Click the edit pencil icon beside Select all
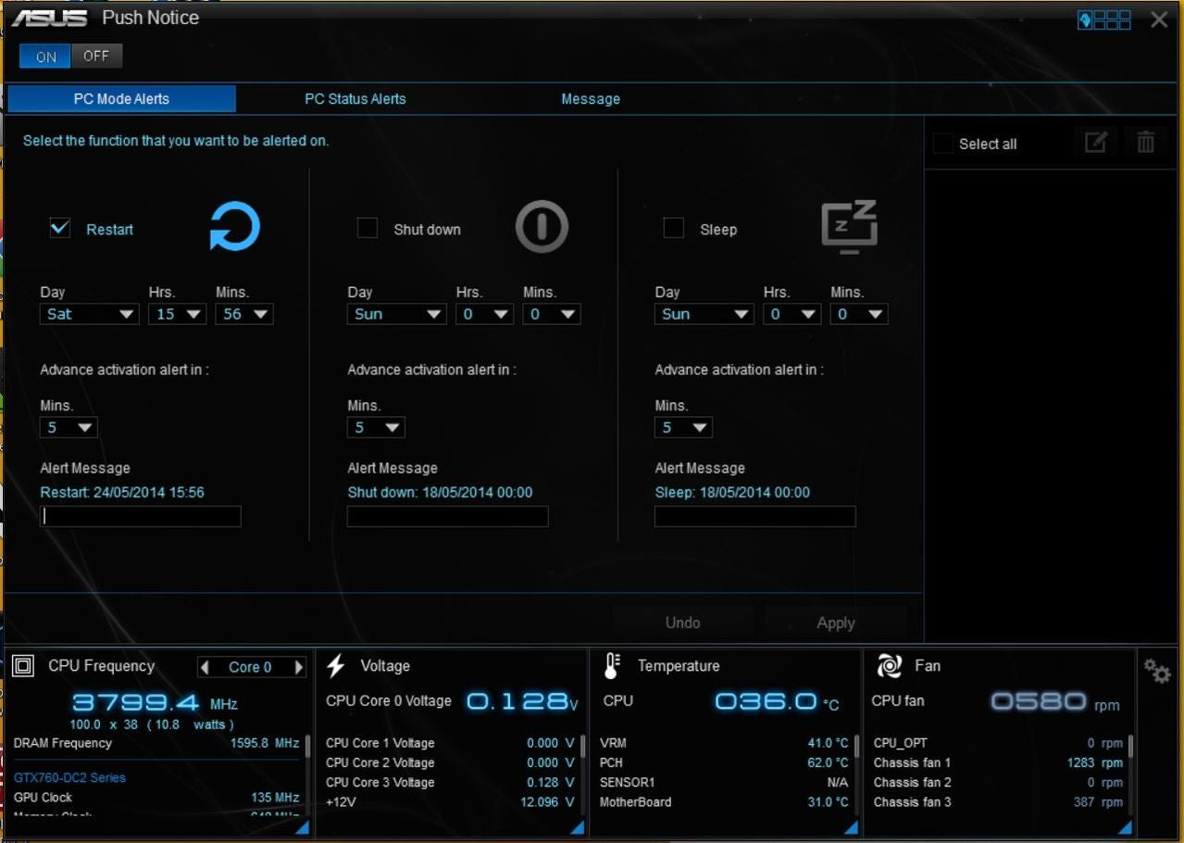 [x=1095, y=143]
